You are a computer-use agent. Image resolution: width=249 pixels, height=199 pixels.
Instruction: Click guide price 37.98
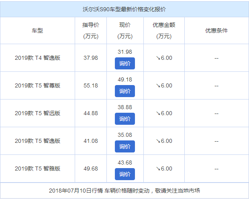91,58
